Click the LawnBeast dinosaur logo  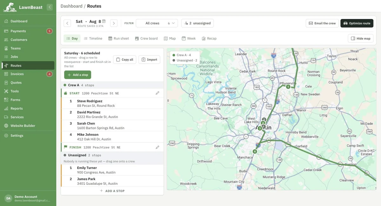pyautogui.click(x=10, y=7)
